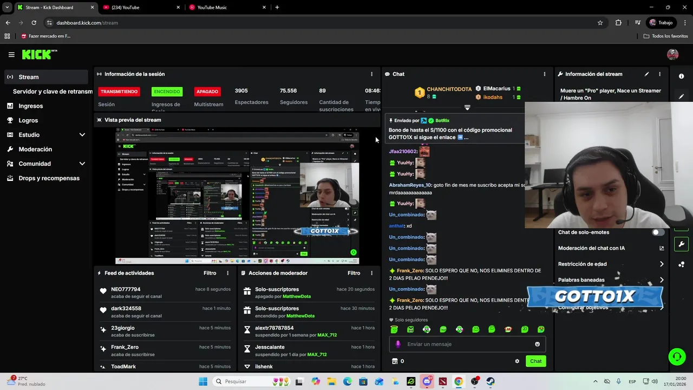This screenshot has height=390, width=693.
Task: Open browser extensions puzzle icon
Action: [x=618, y=23]
